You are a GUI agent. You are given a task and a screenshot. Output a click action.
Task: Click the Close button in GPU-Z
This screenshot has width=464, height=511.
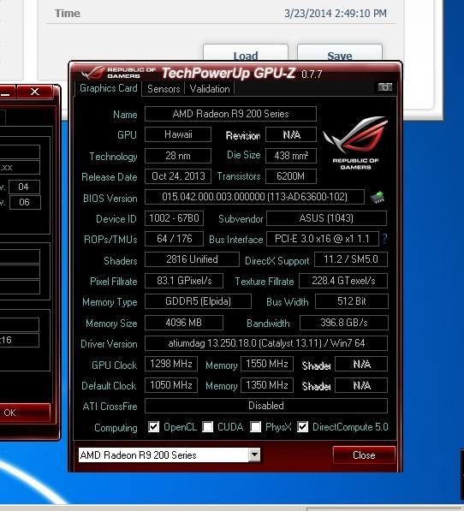coord(364,455)
